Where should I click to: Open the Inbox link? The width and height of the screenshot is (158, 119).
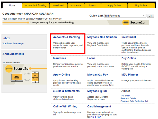click(x=6, y=38)
